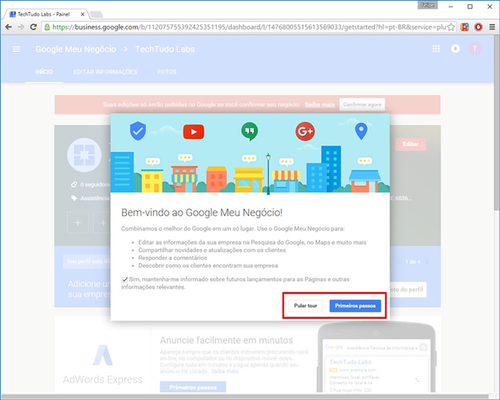The image size is (500, 400).
Task: Open the account avatar T
Action: click(475, 49)
